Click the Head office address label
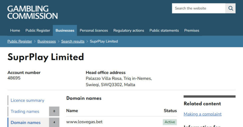Screen dimensions: 243x127 pyautogui.click(x=106, y=73)
